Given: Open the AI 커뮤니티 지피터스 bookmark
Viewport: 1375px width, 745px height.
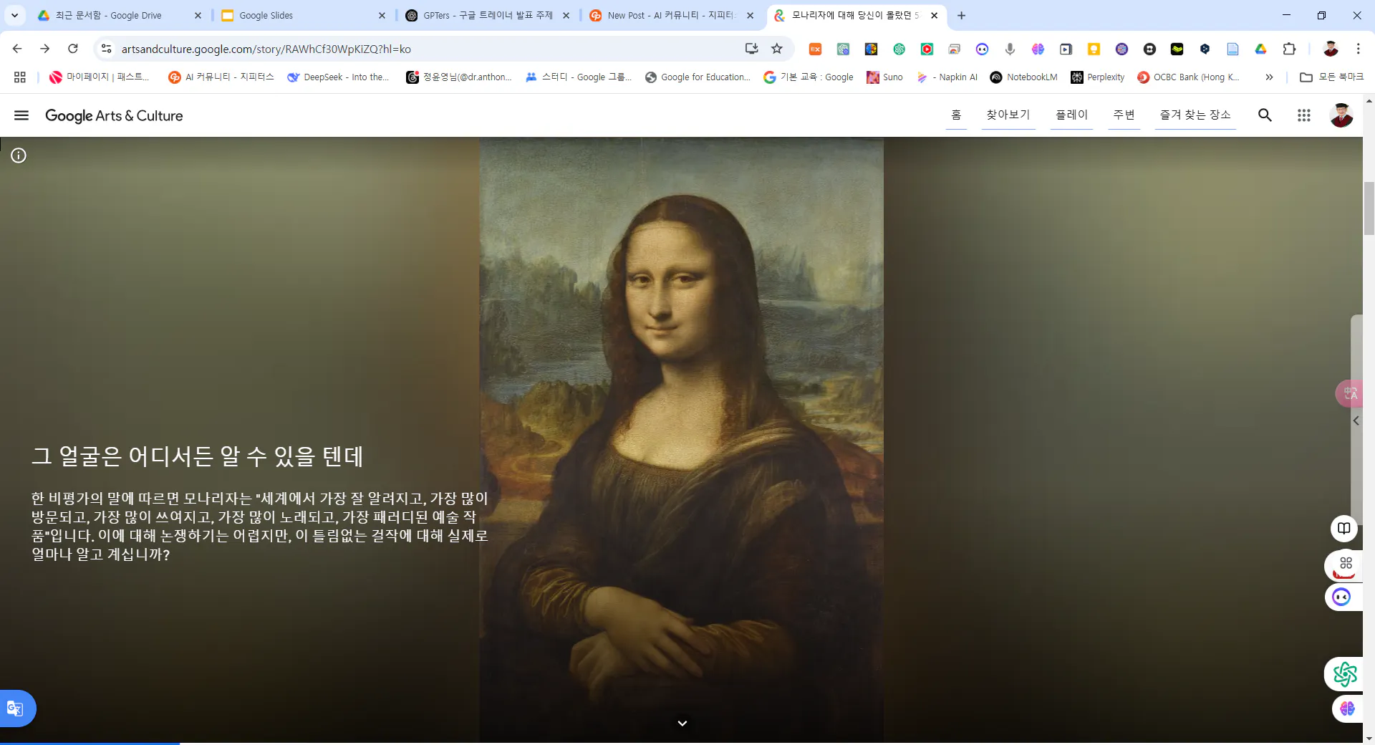Looking at the screenshot, I should pyautogui.click(x=221, y=77).
